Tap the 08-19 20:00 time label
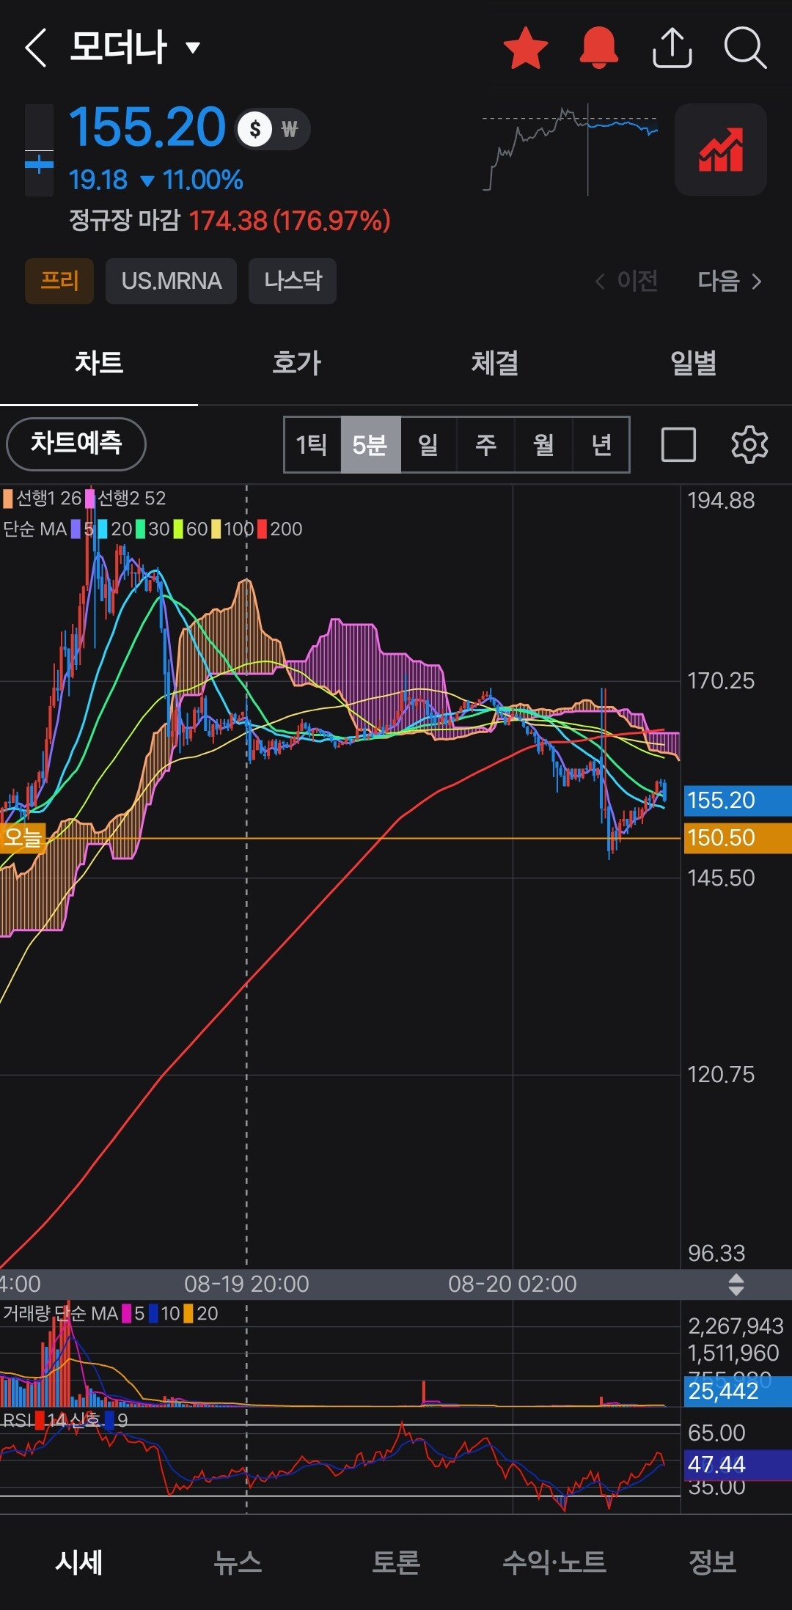This screenshot has width=792, height=1610. click(246, 1284)
